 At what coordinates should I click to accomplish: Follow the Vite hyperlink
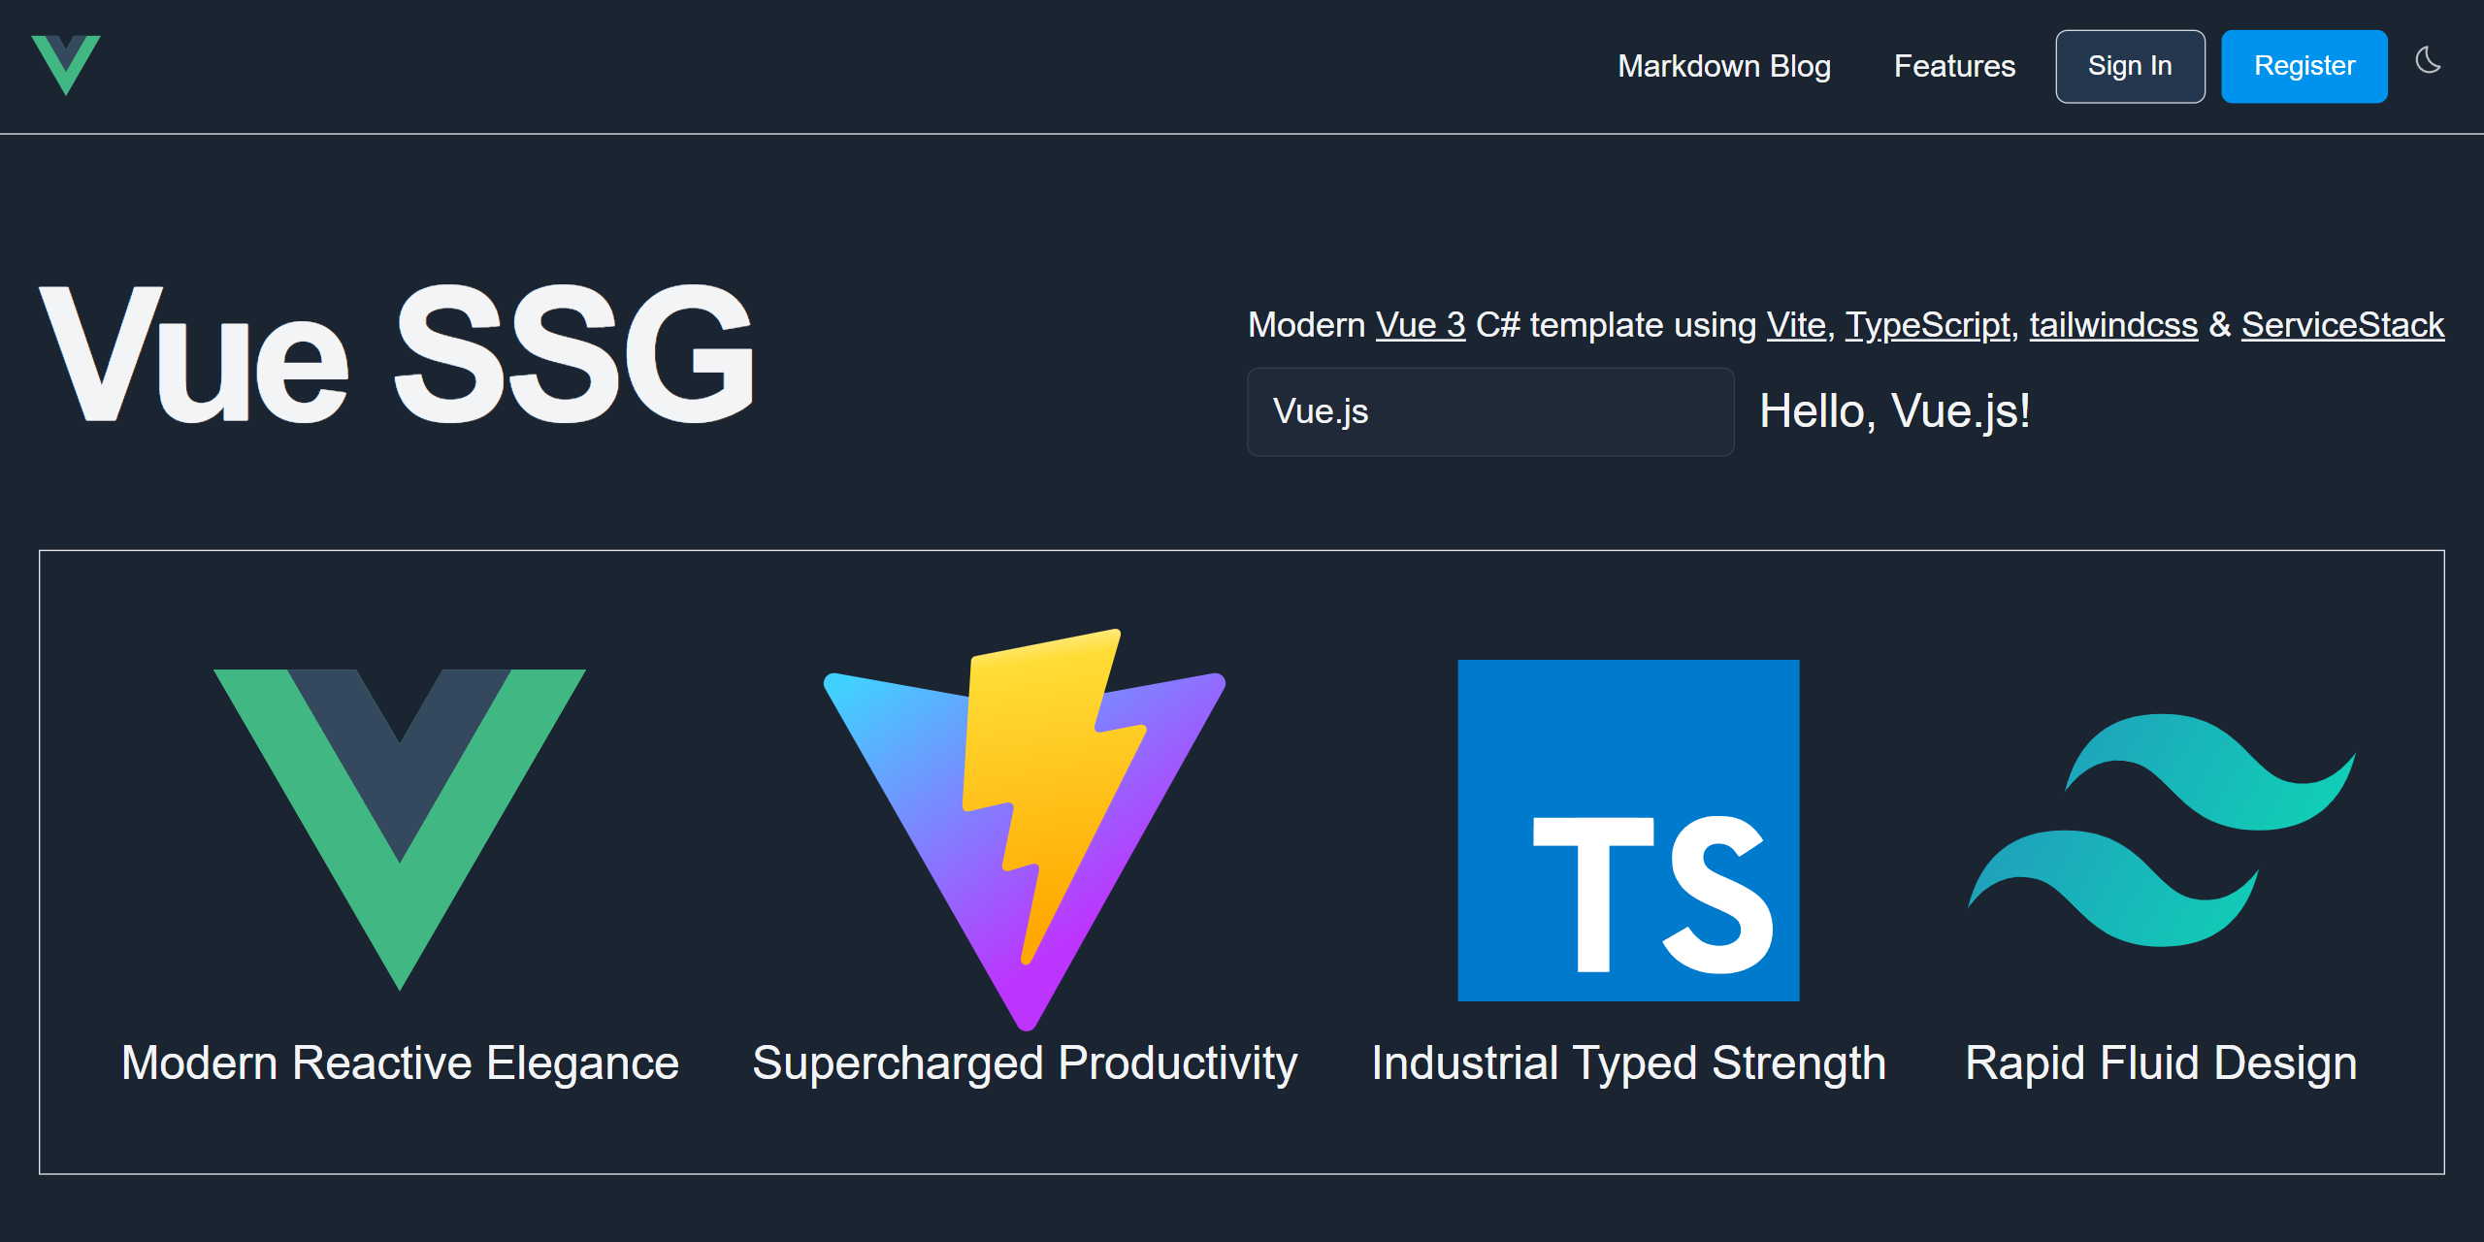point(1796,324)
